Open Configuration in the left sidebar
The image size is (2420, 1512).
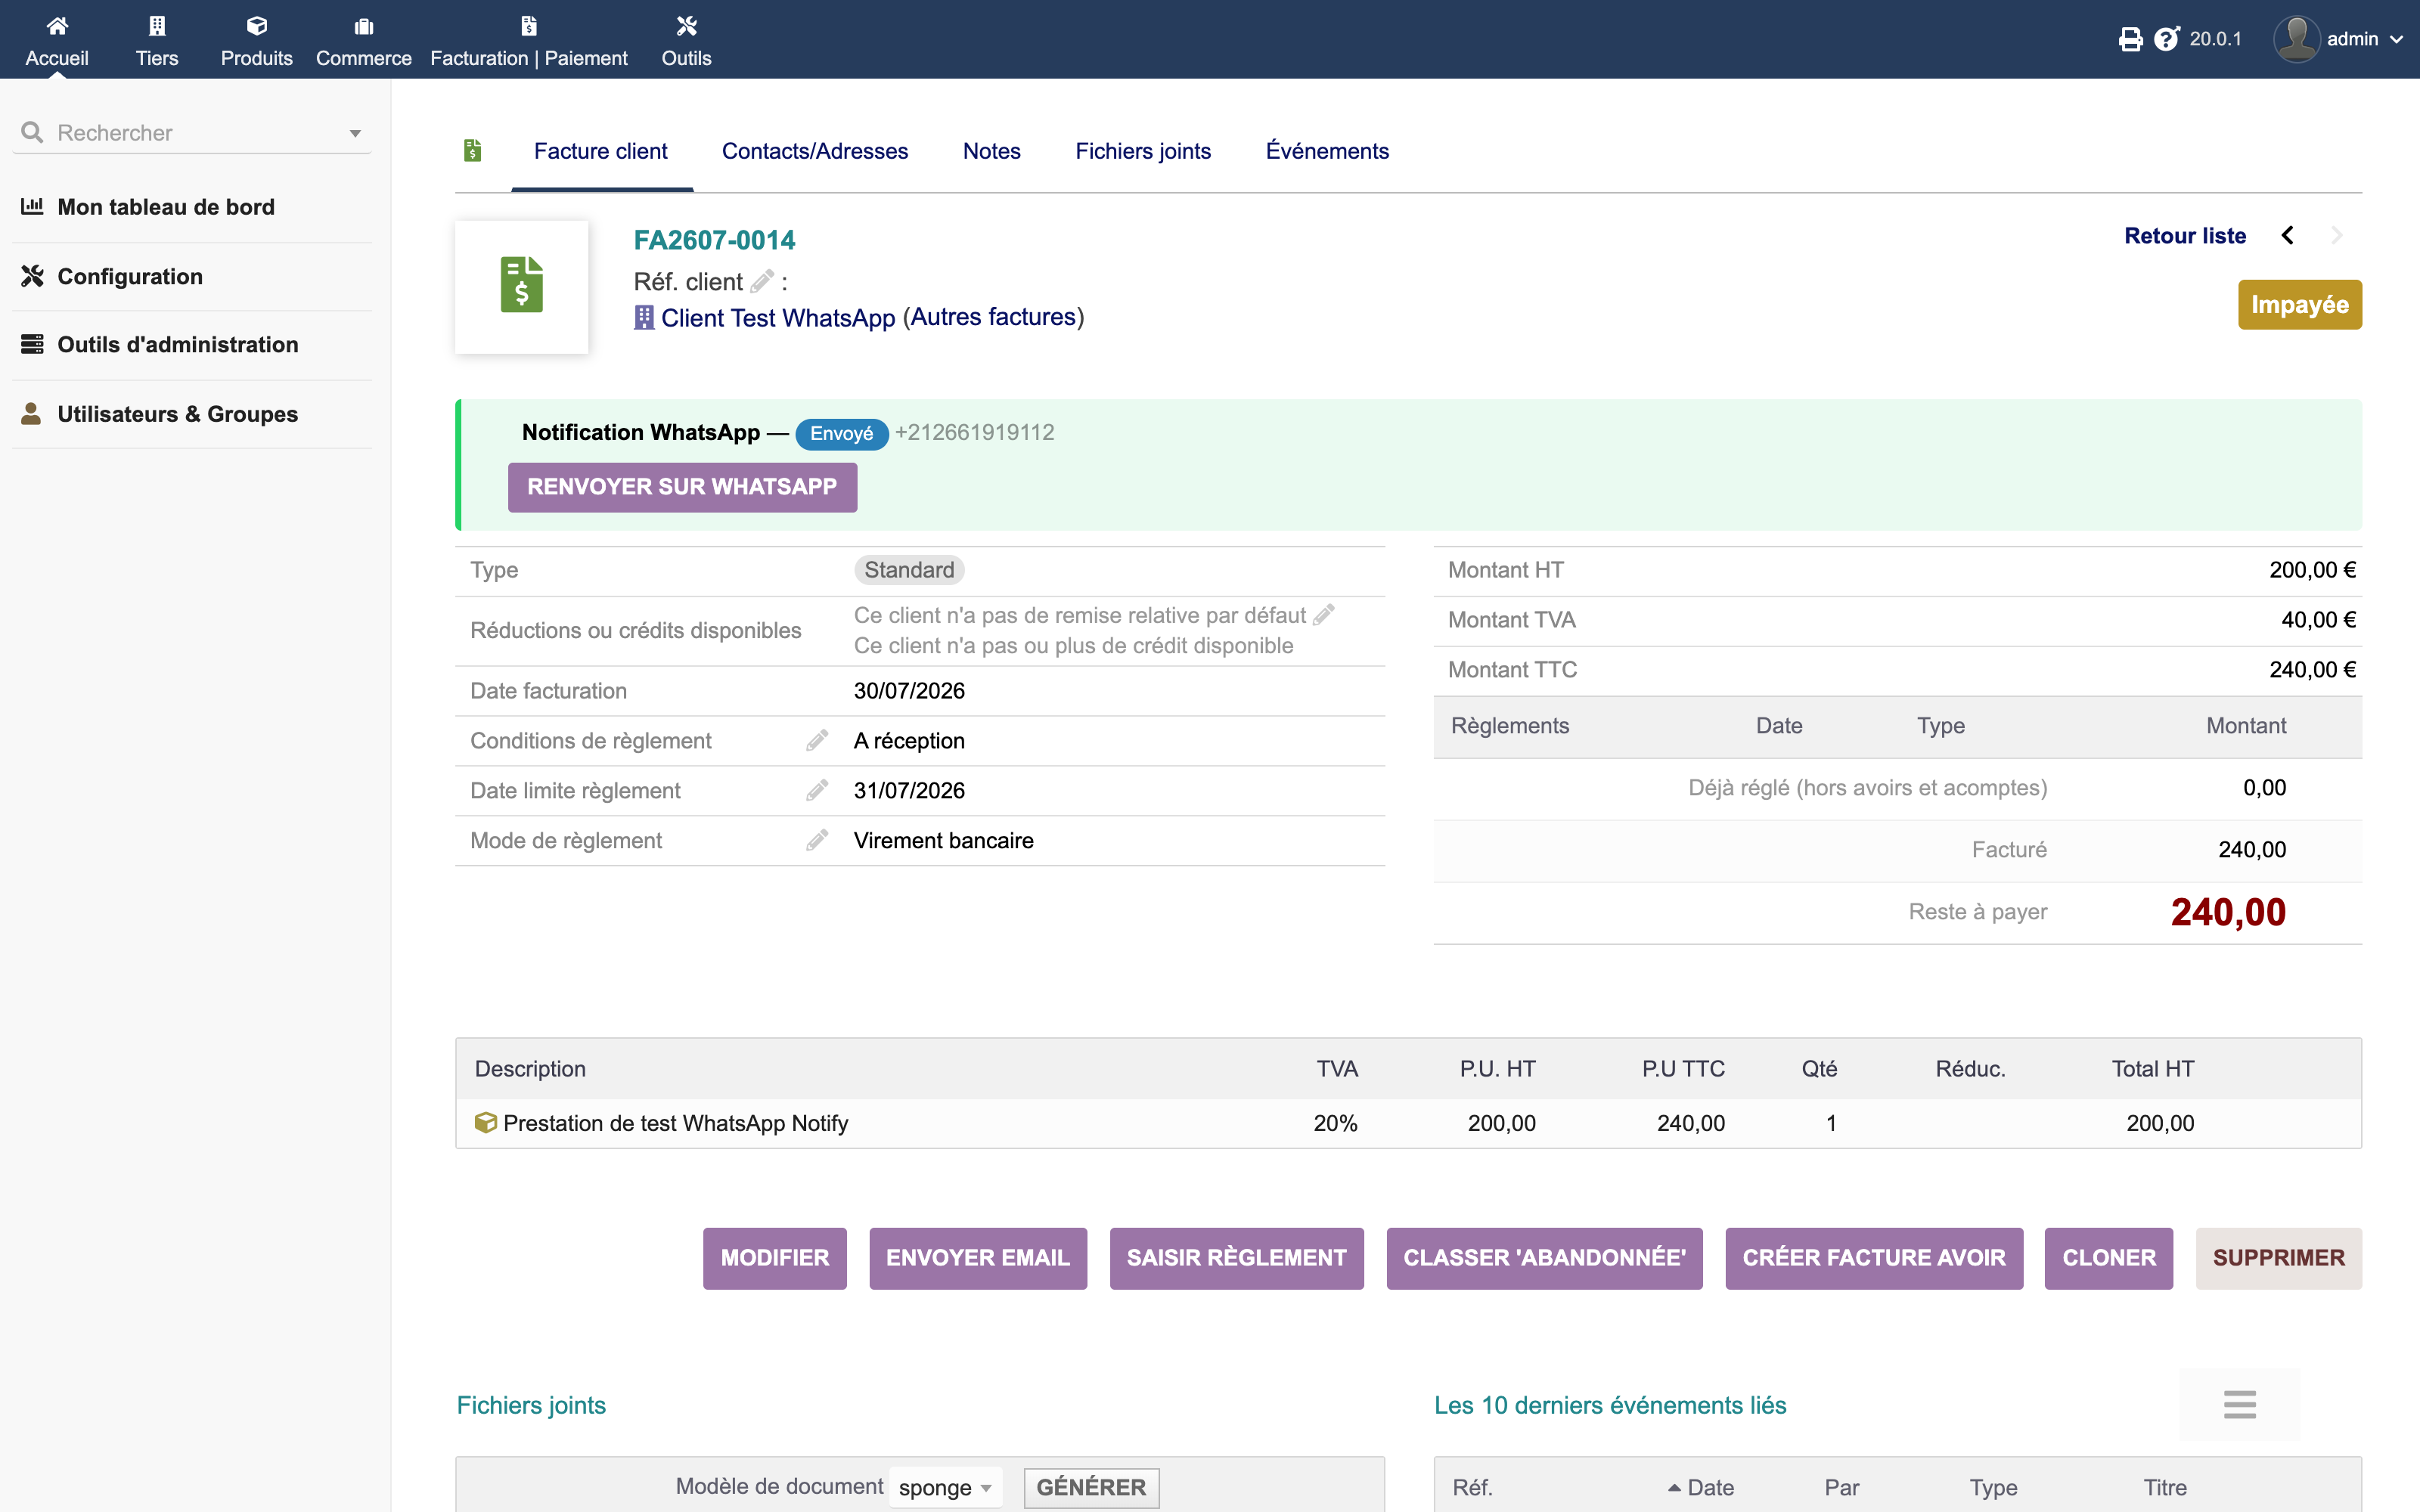pos(130,276)
